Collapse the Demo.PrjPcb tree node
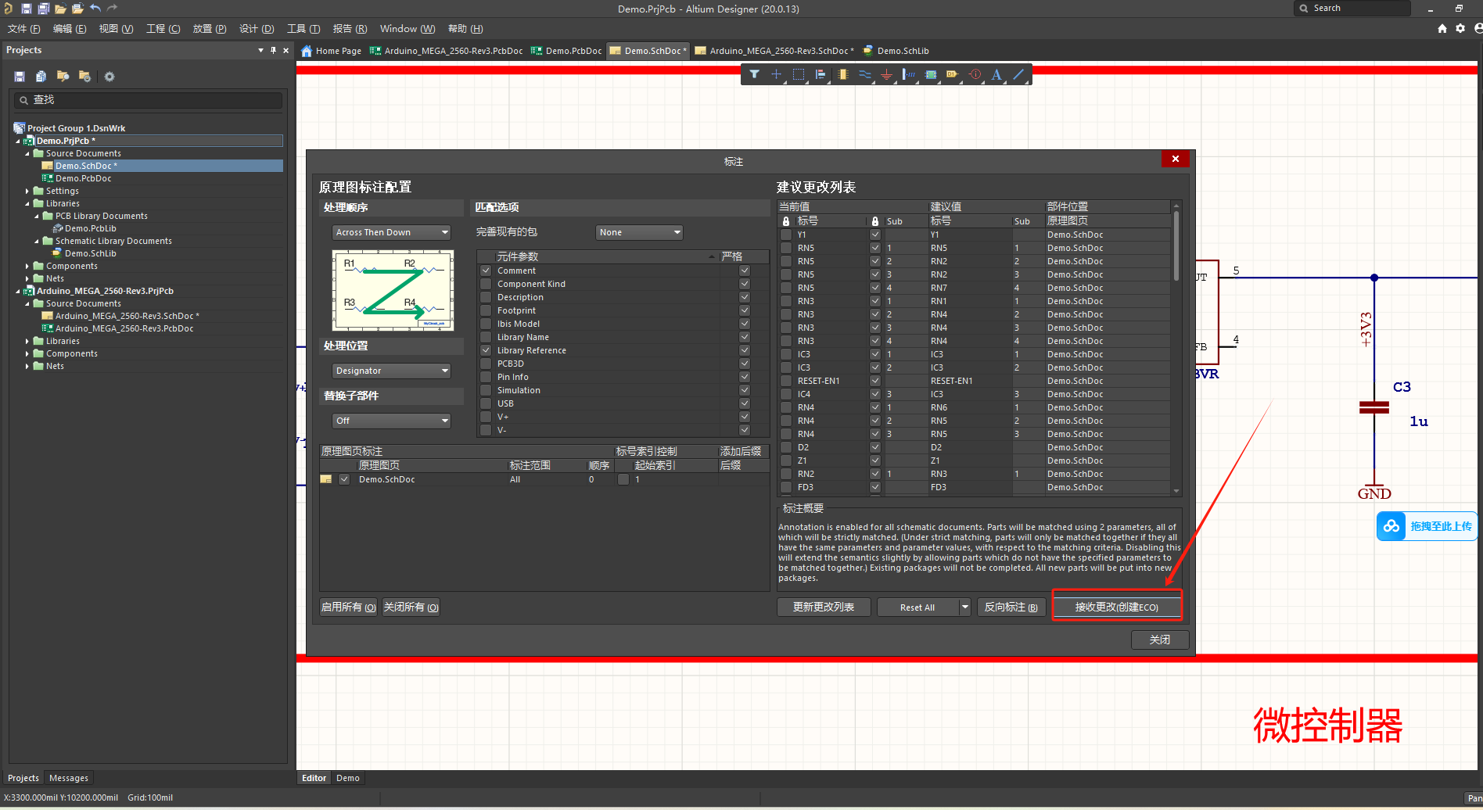The width and height of the screenshot is (1483, 810). pyautogui.click(x=18, y=141)
